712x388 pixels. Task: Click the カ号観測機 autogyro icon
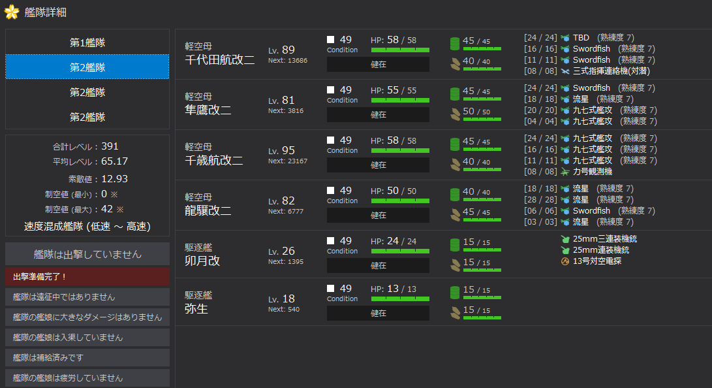pos(565,172)
